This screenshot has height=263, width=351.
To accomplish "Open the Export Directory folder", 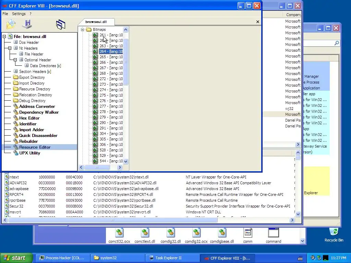I will click(x=32, y=77).
